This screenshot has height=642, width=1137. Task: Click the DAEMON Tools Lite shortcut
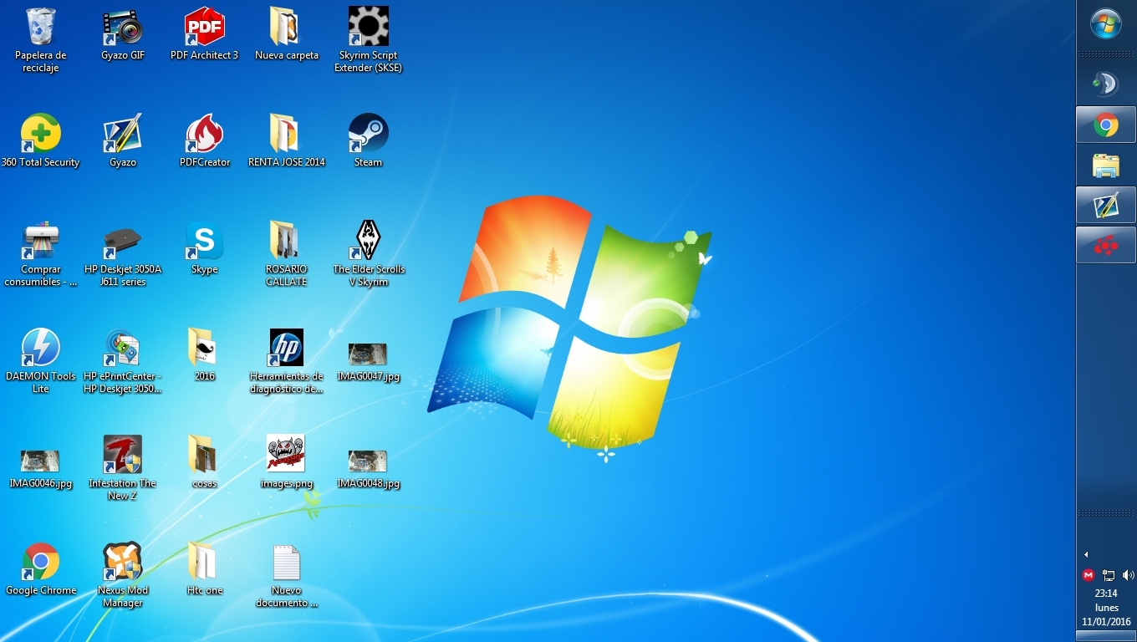(41, 361)
